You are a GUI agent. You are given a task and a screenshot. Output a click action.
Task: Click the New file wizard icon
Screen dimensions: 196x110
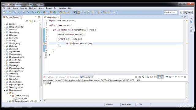click(x=4, y=12)
